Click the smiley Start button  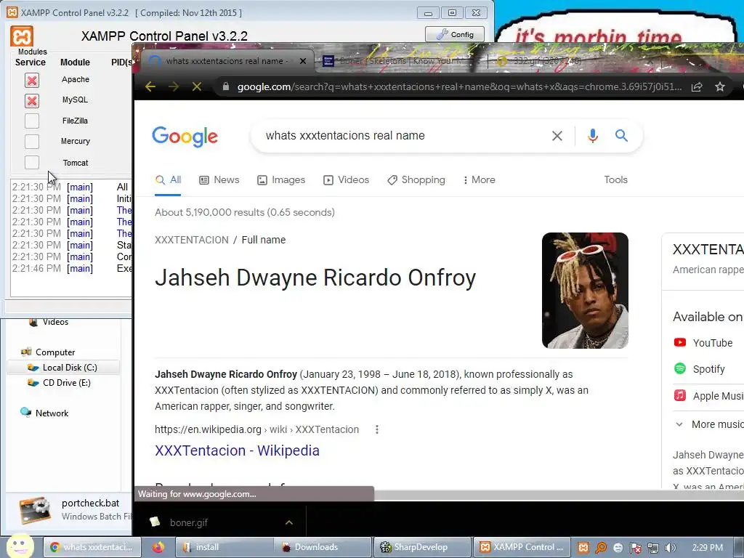click(20, 546)
